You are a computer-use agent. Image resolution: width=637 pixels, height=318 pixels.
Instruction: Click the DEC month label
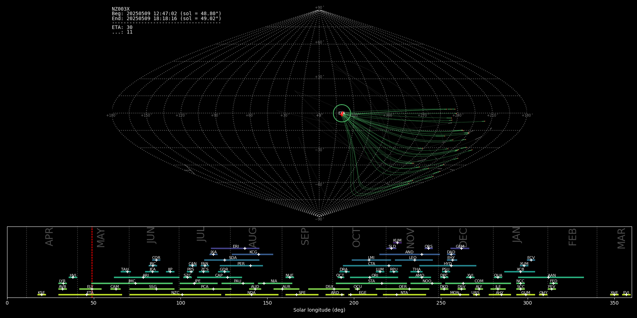coord(463,237)
